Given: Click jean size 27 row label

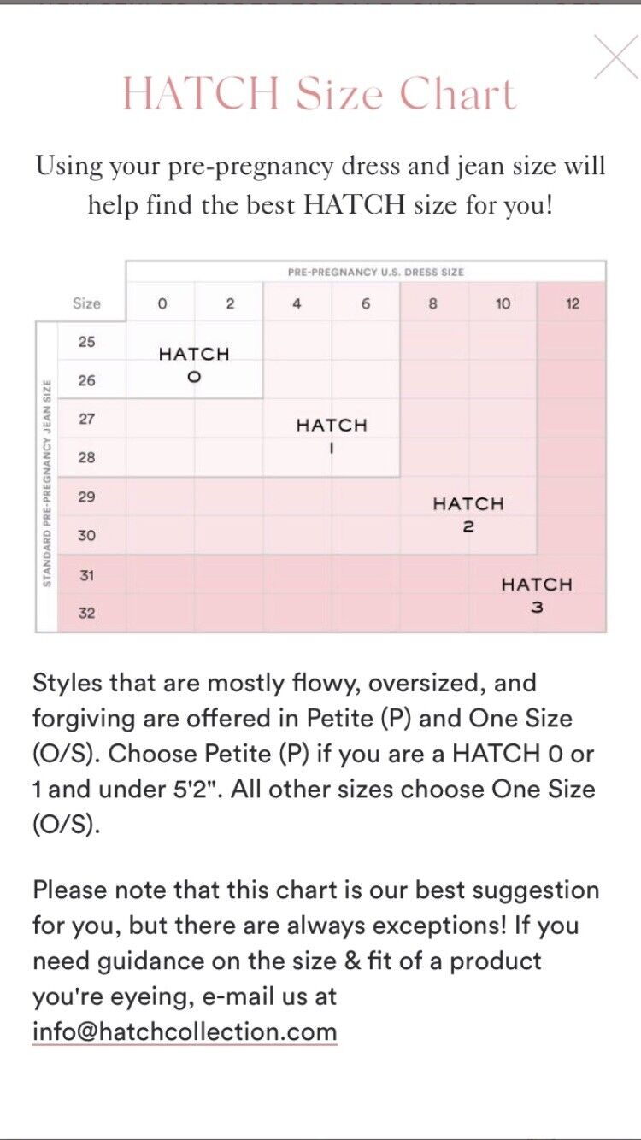Looking at the screenshot, I should pyautogui.click(x=87, y=419).
